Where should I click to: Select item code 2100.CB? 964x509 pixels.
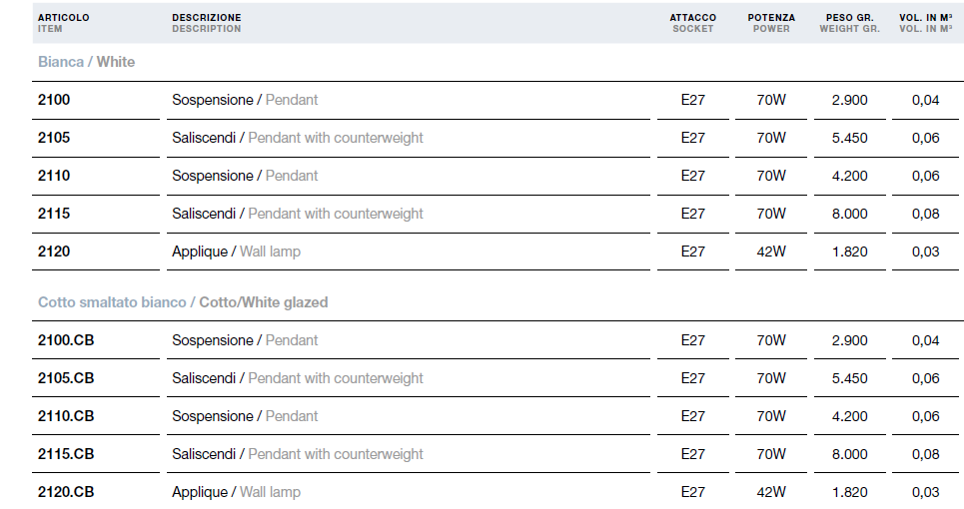[x=66, y=340]
